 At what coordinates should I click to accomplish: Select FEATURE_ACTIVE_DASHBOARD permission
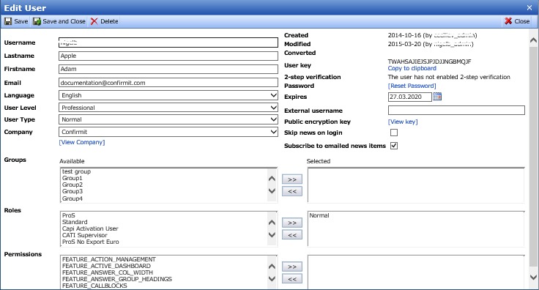tap(106, 266)
